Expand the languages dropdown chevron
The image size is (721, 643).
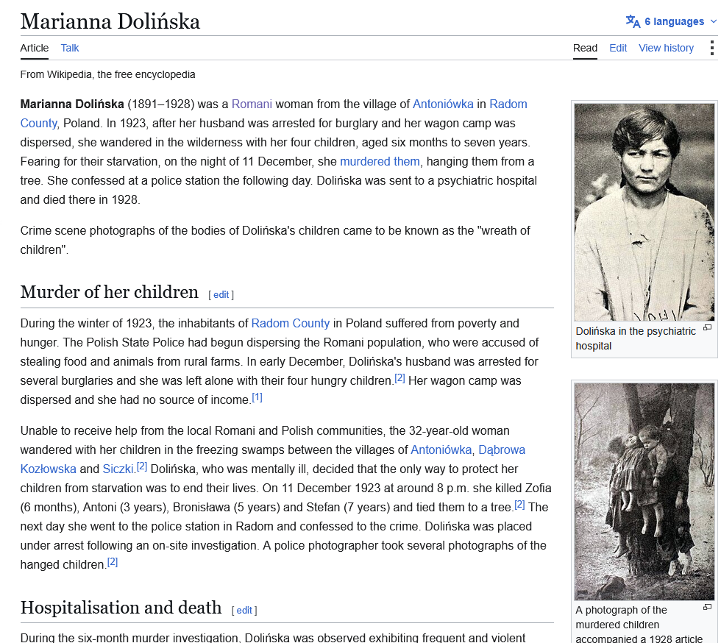(713, 21)
